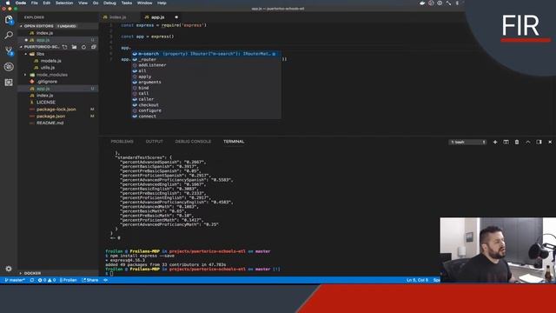Choose configure suggestion in autocomplete

click(x=207, y=110)
